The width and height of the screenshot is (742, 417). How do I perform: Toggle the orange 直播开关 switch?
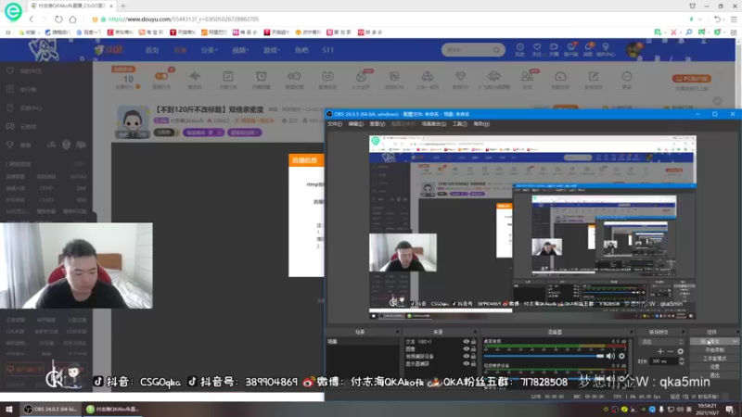[x=161, y=76]
